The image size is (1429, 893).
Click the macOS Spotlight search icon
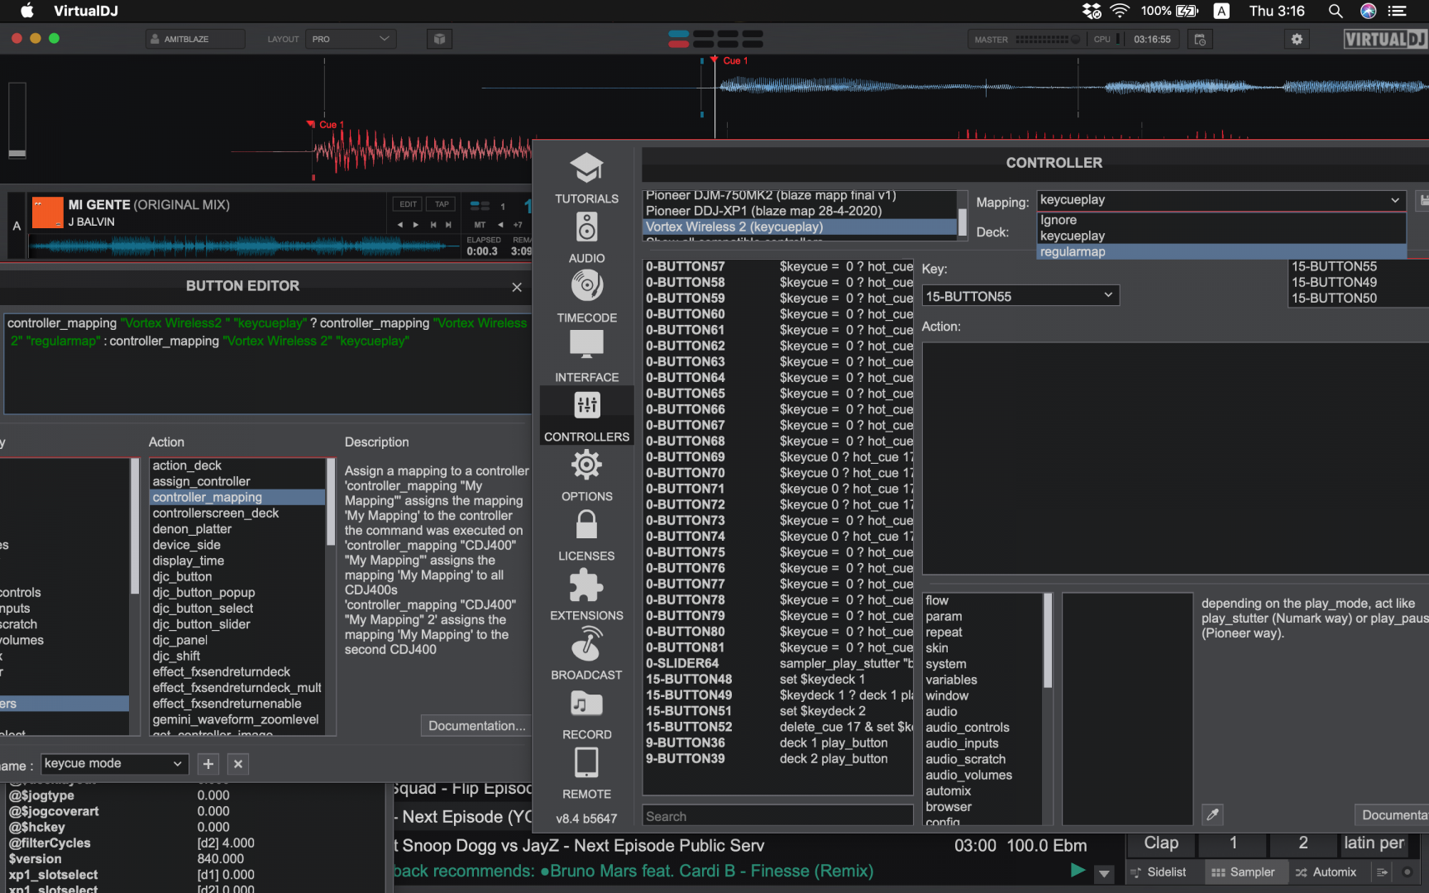coord(1335,11)
